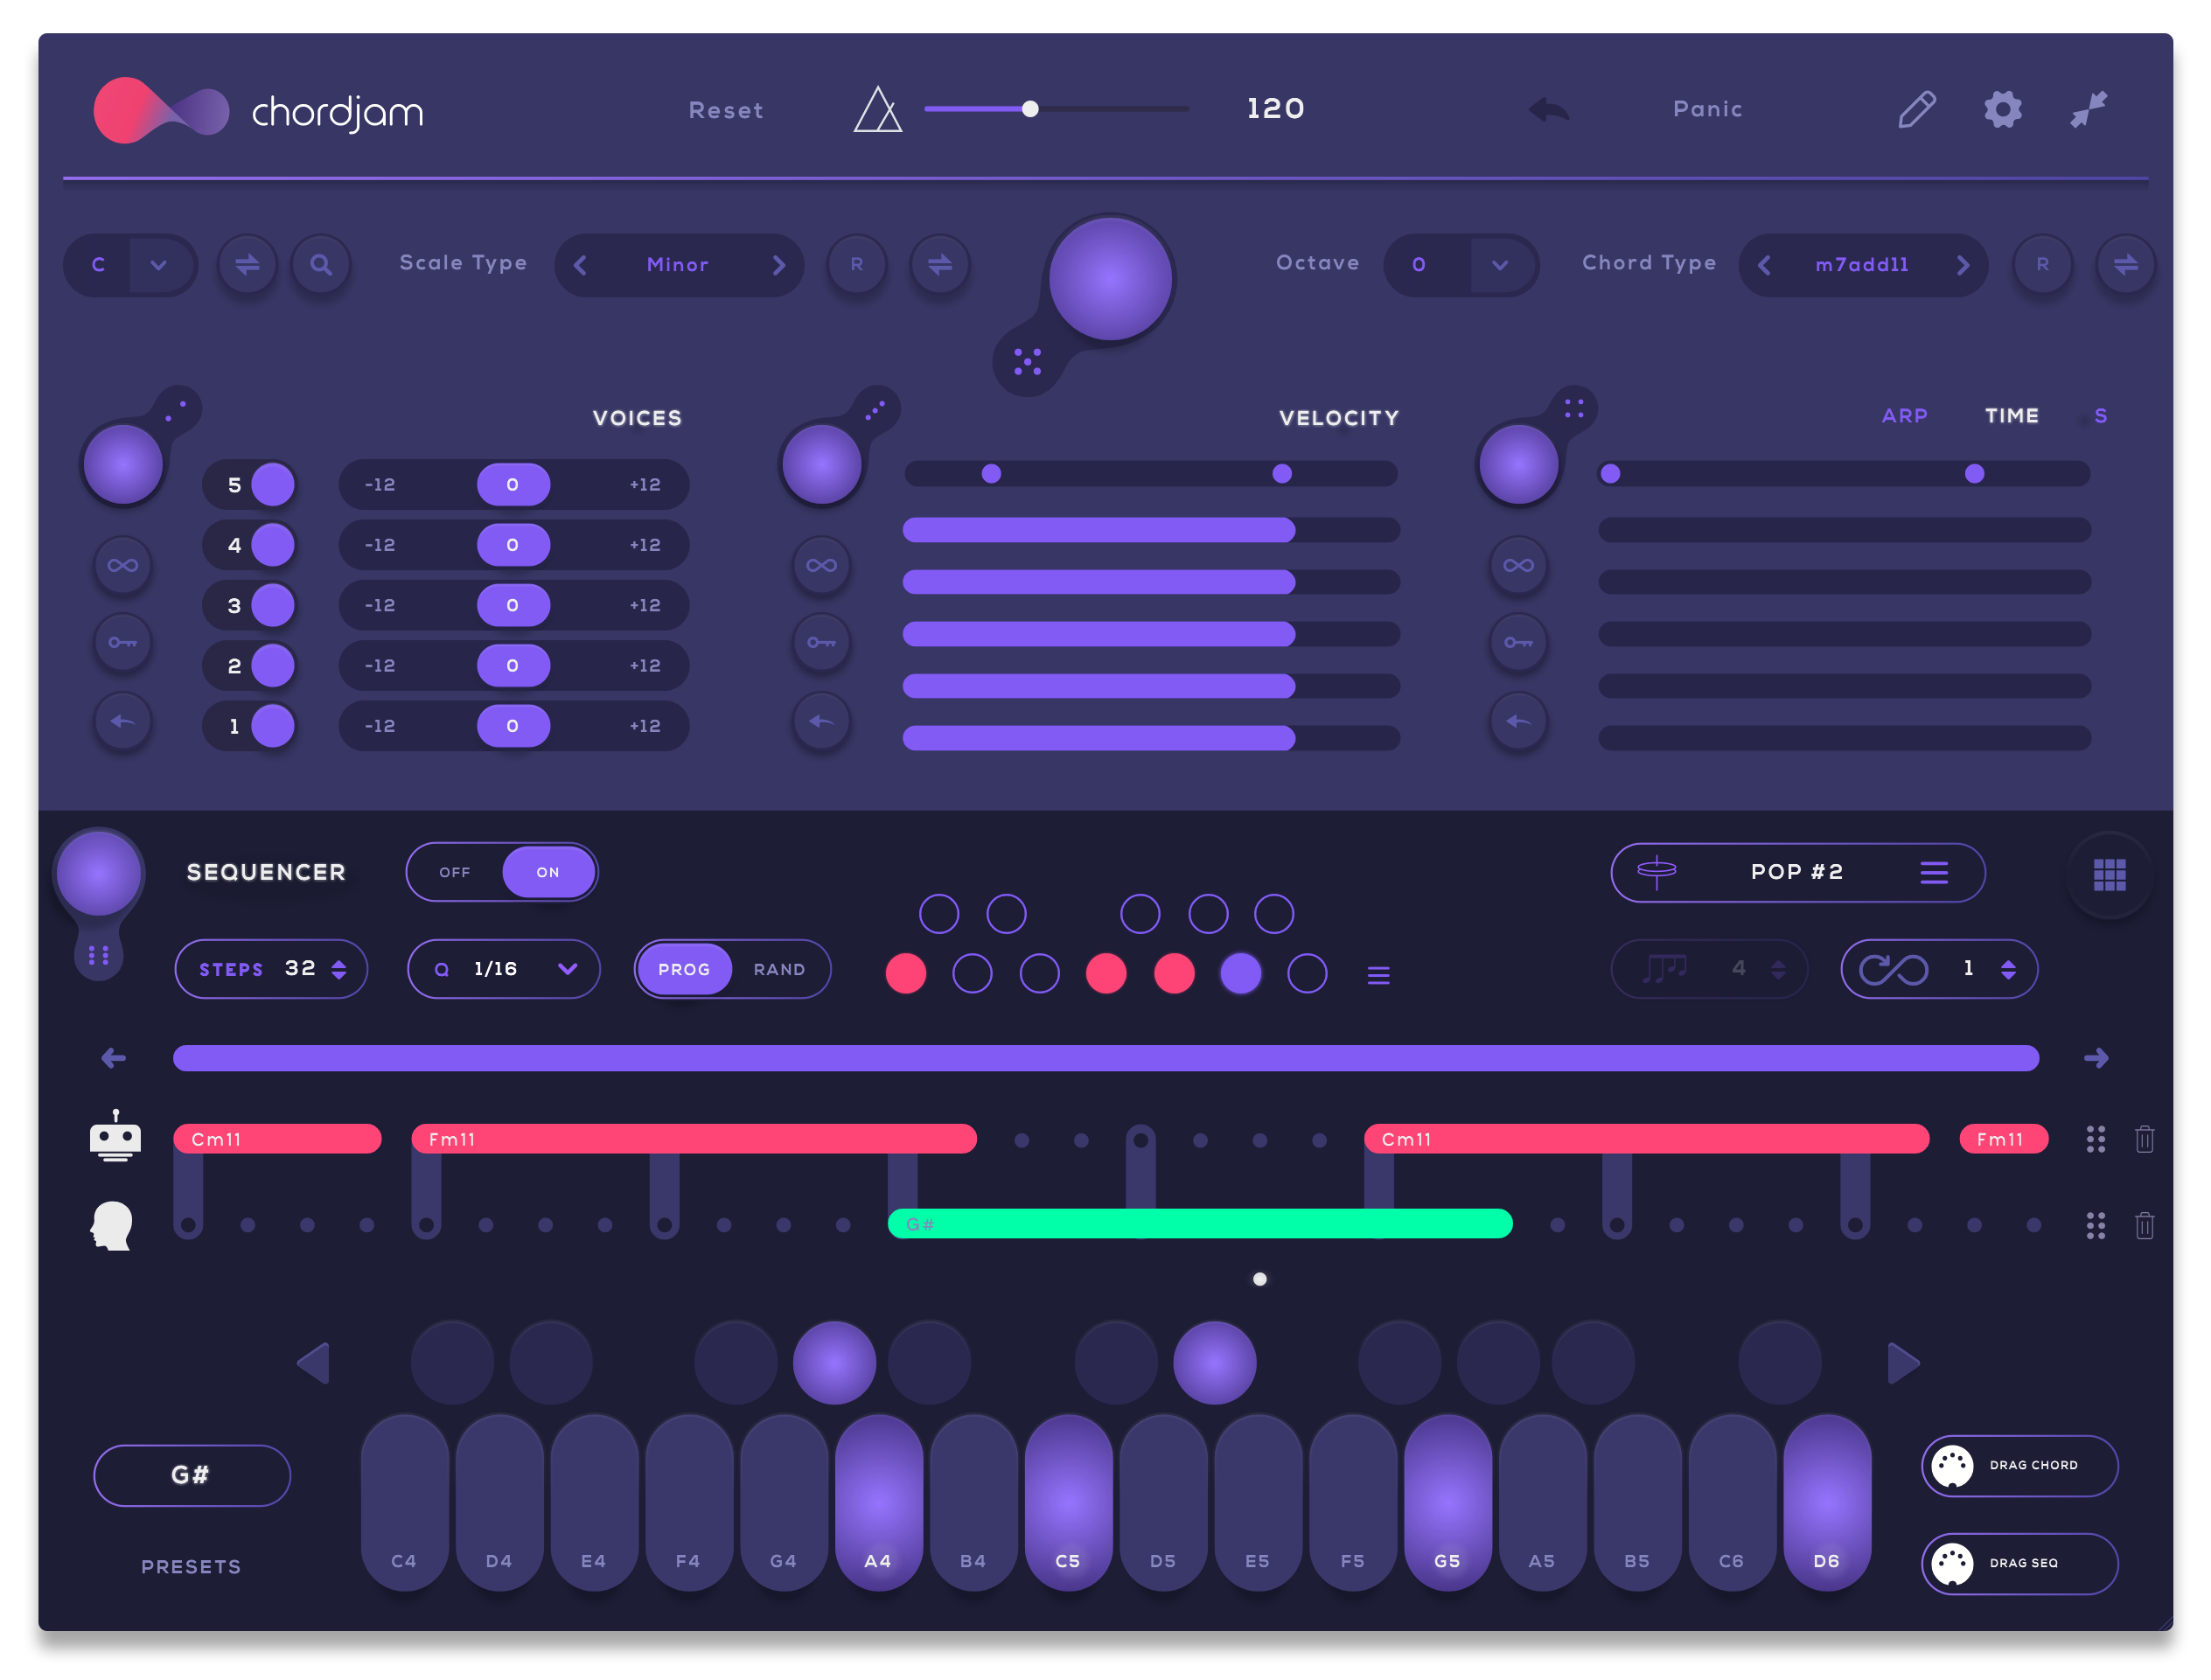The image size is (2211, 1680).
Task: Click the trash icon to clear the Cm11 row
Action: pyautogui.click(x=2145, y=1139)
